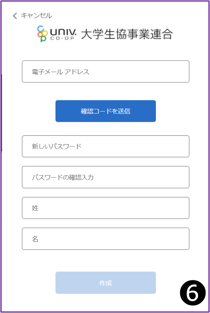Screen dimensions: 210x313
Task: Click the 電子メール アドレス placeholder text
Action: click(61, 72)
